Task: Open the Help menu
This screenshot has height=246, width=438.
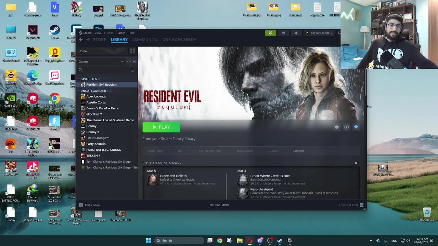Action: click(x=131, y=33)
